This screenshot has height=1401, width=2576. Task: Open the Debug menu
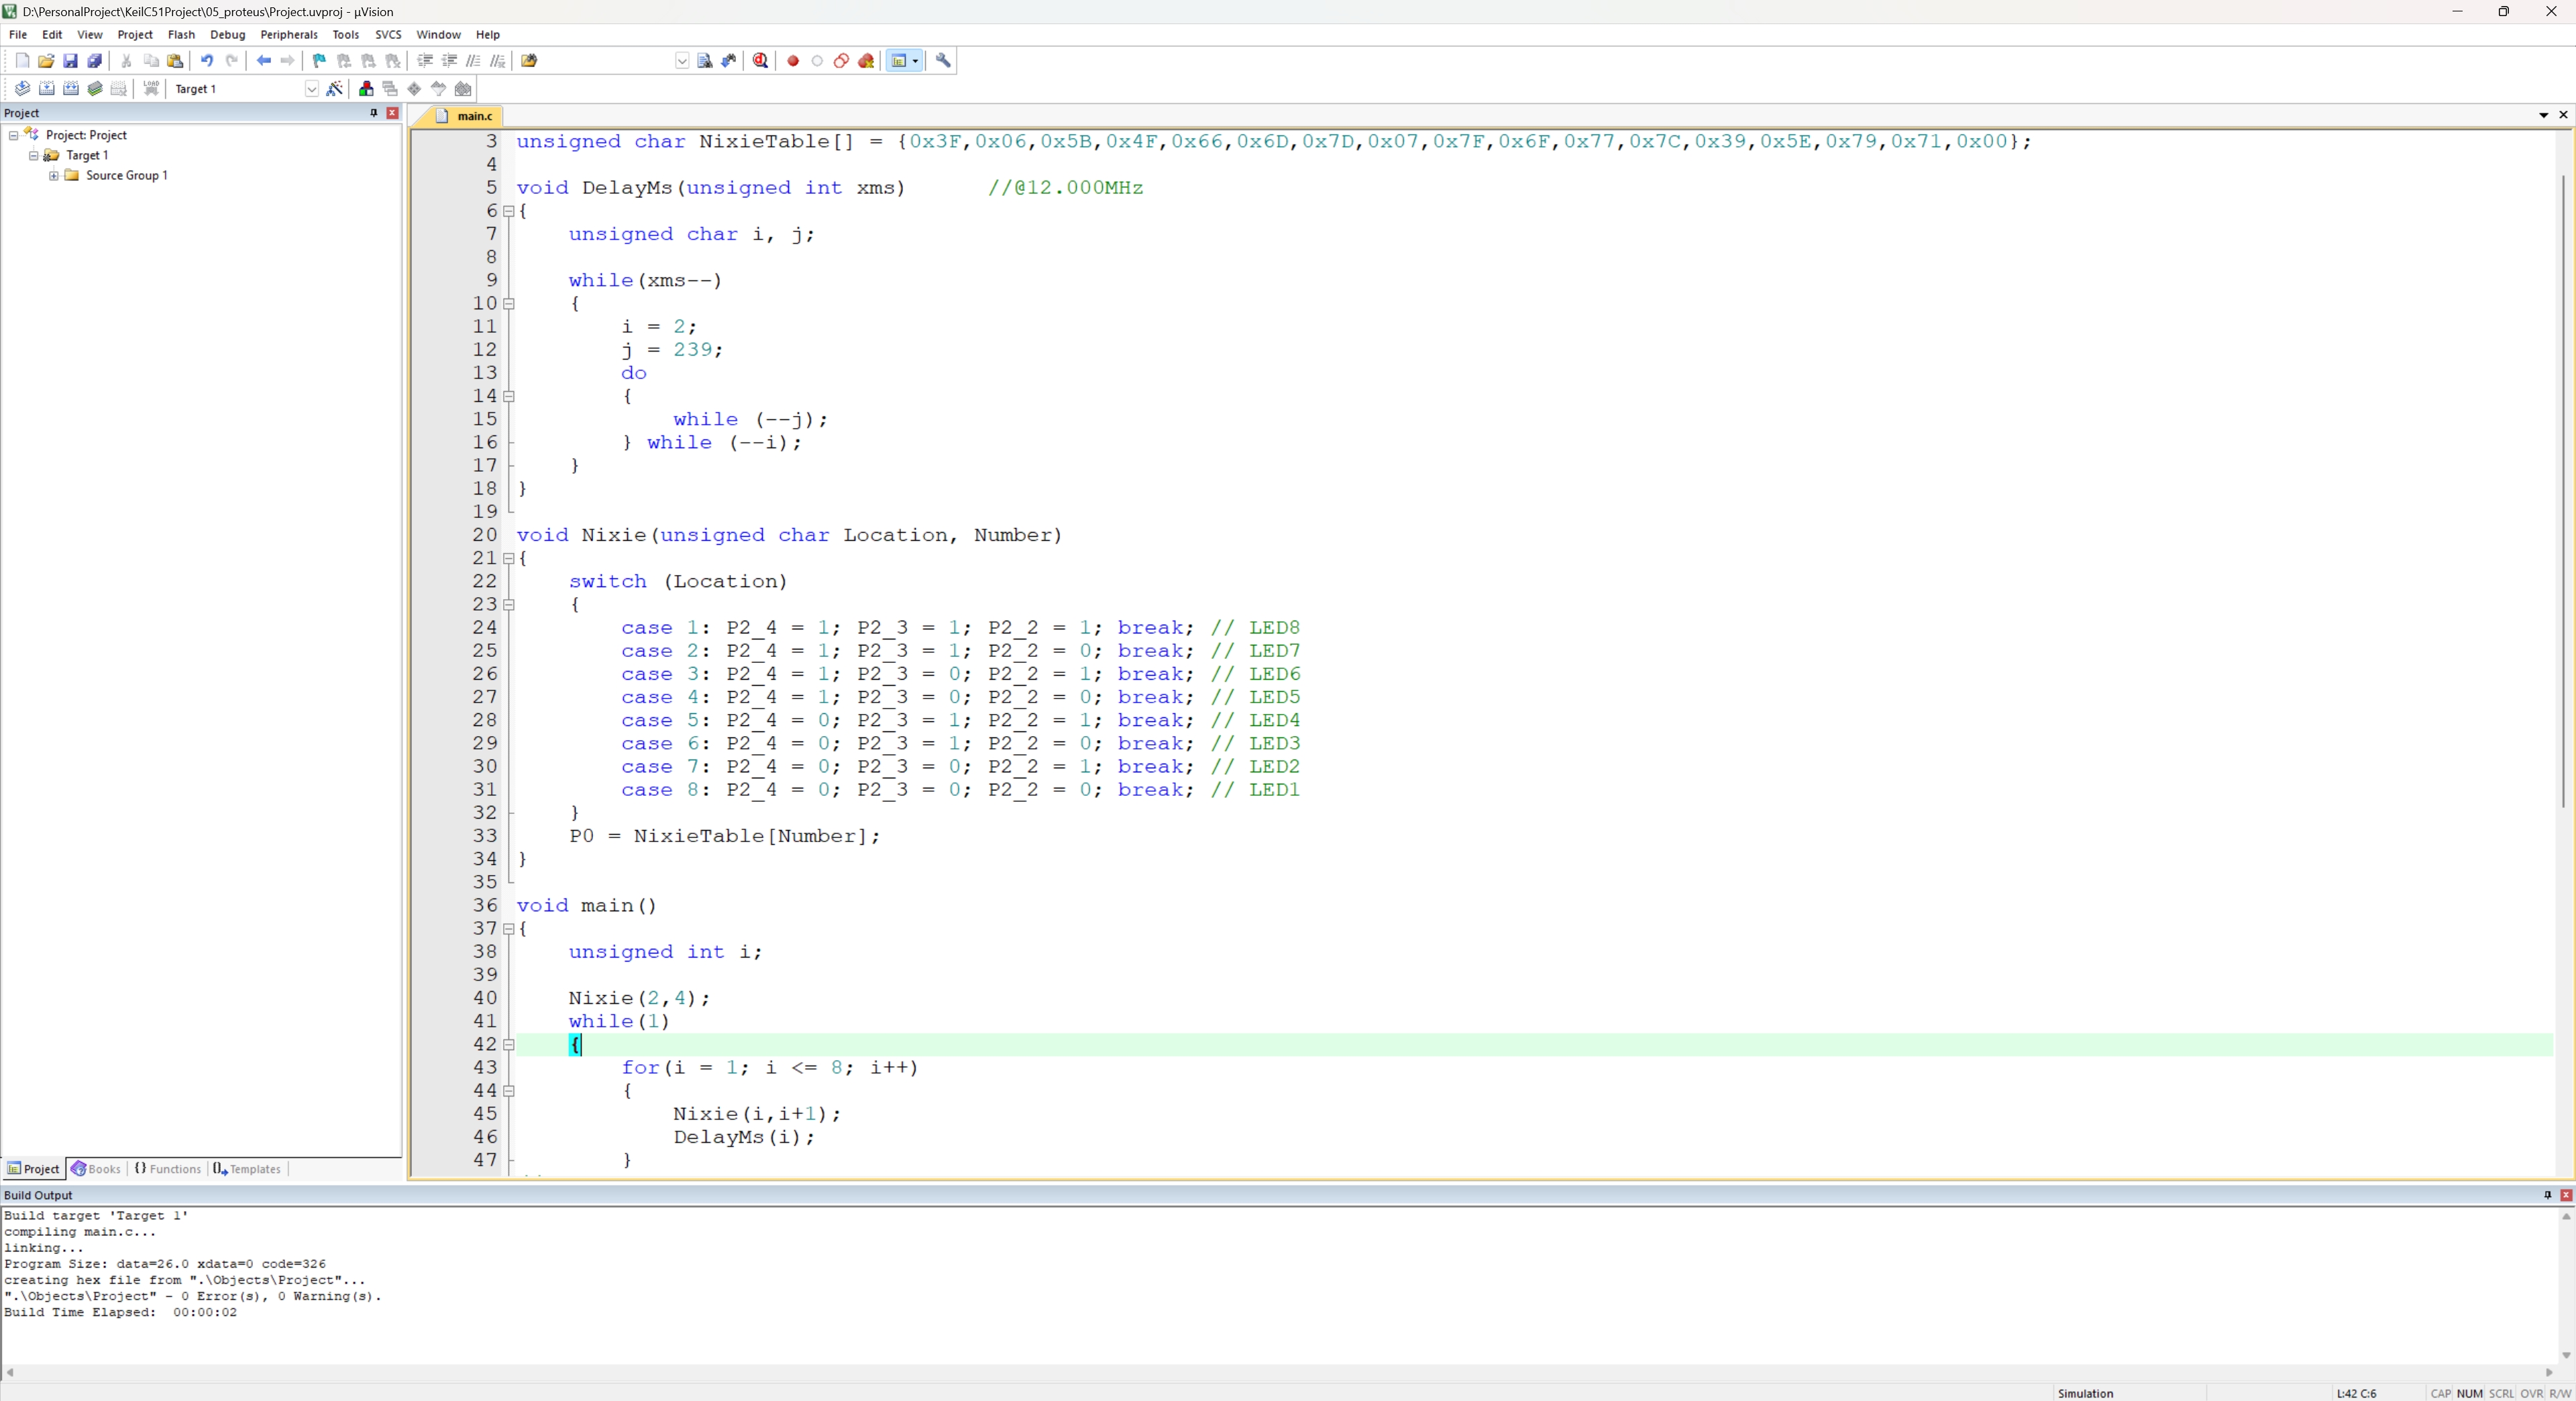[x=227, y=34]
